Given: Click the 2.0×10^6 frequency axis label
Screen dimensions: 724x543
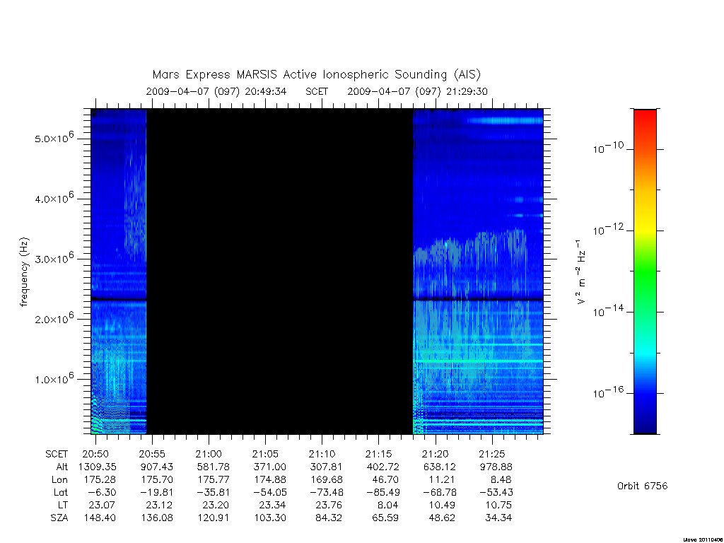Looking at the screenshot, I should click(54, 318).
